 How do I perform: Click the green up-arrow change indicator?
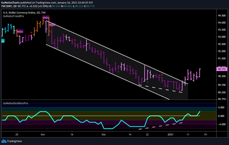[27, 6]
